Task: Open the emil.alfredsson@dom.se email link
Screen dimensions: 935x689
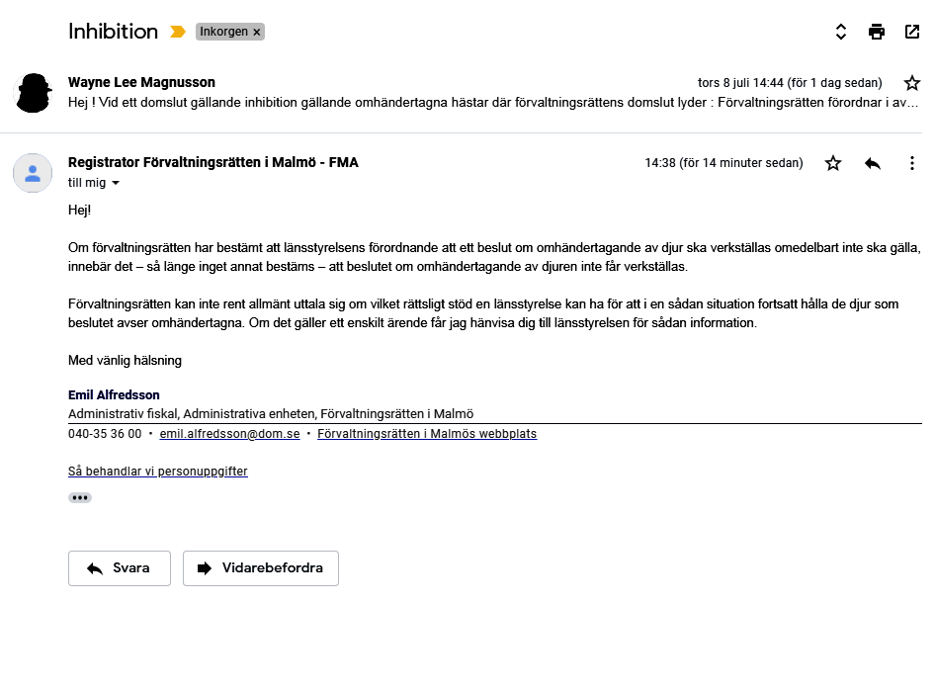Action: (x=229, y=434)
